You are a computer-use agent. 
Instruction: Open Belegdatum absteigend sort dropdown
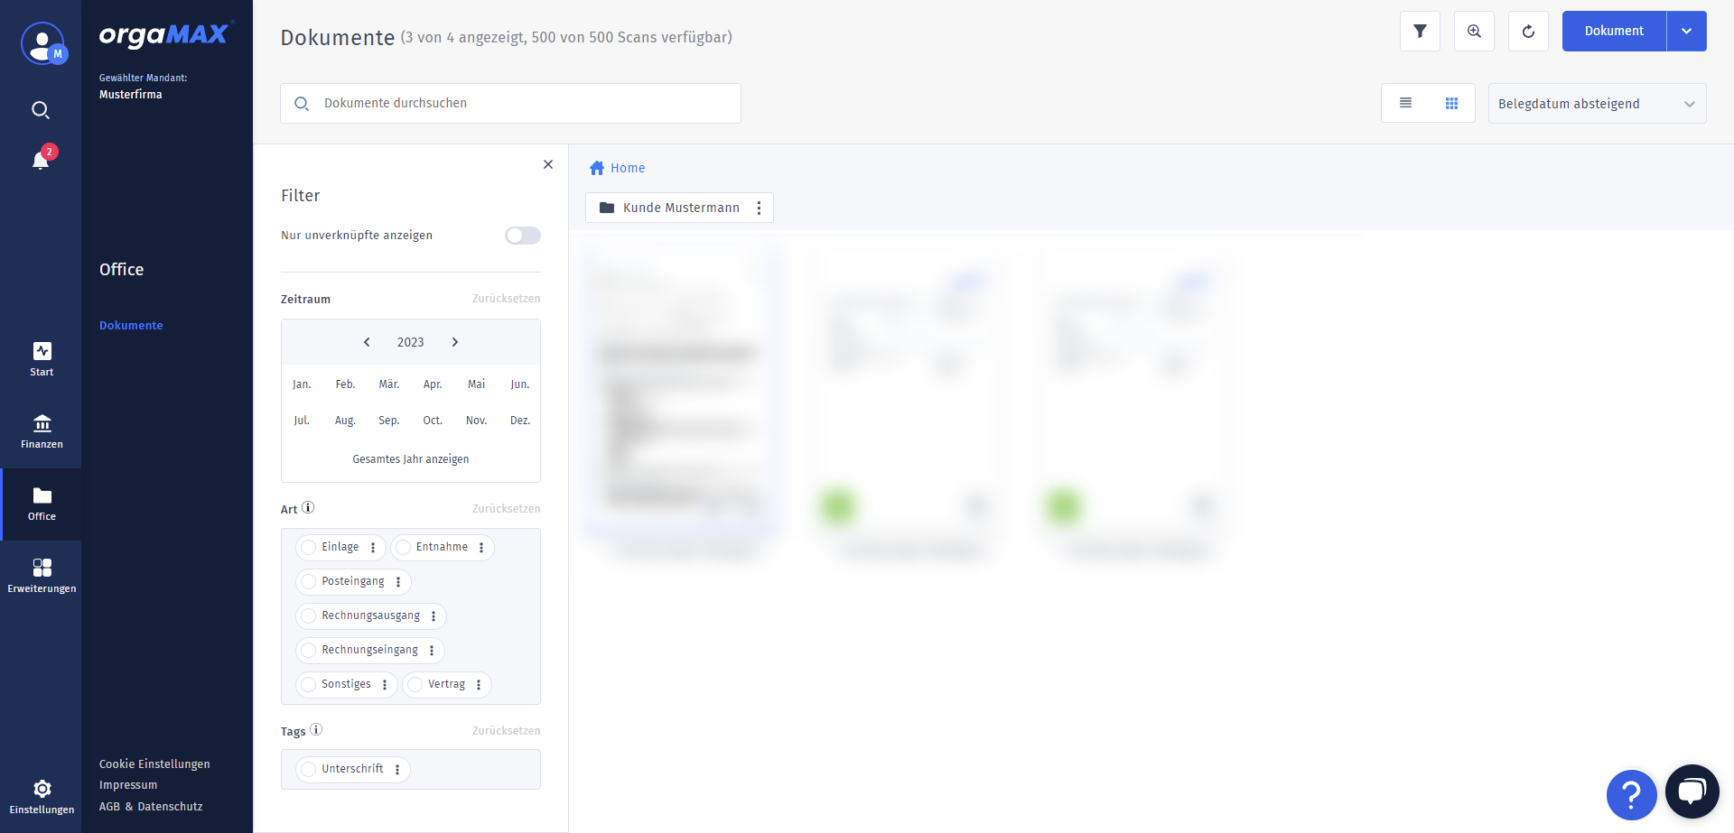pos(1597,103)
